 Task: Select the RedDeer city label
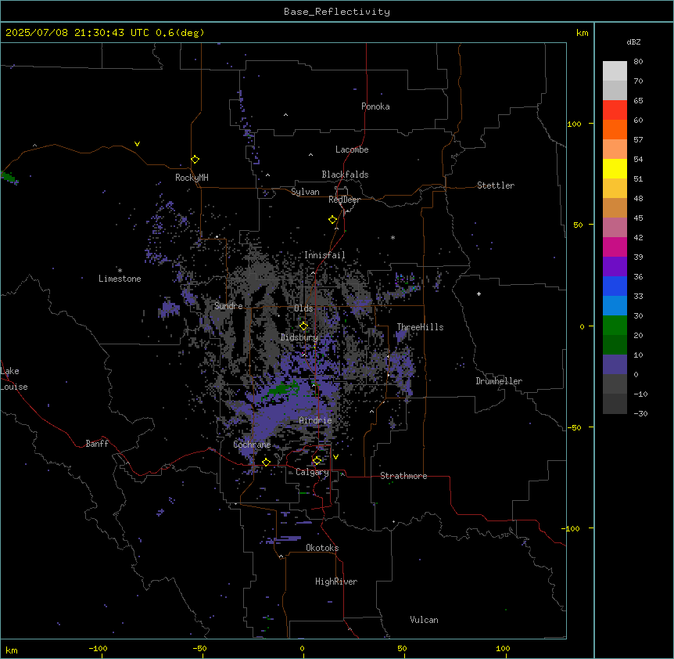pos(344,200)
